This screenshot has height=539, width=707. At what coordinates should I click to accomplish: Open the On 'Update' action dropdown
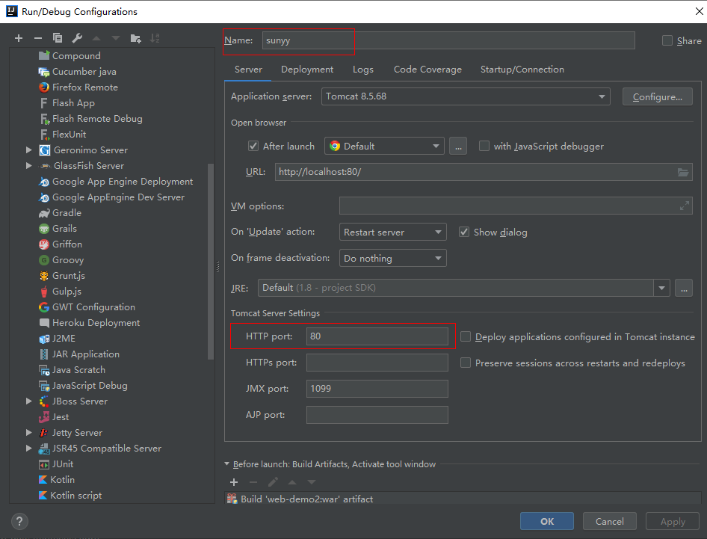point(392,232)
